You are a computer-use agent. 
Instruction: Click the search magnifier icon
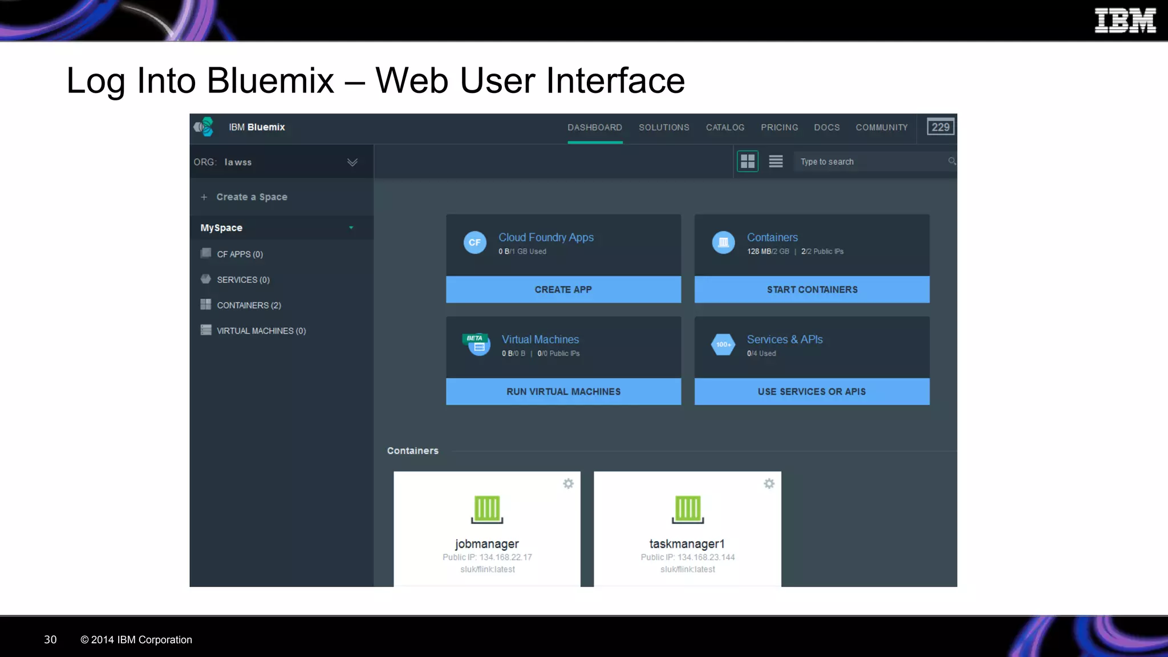click(x=952, y=161)
